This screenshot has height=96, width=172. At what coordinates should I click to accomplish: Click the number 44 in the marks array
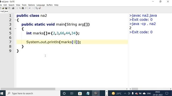68,33
